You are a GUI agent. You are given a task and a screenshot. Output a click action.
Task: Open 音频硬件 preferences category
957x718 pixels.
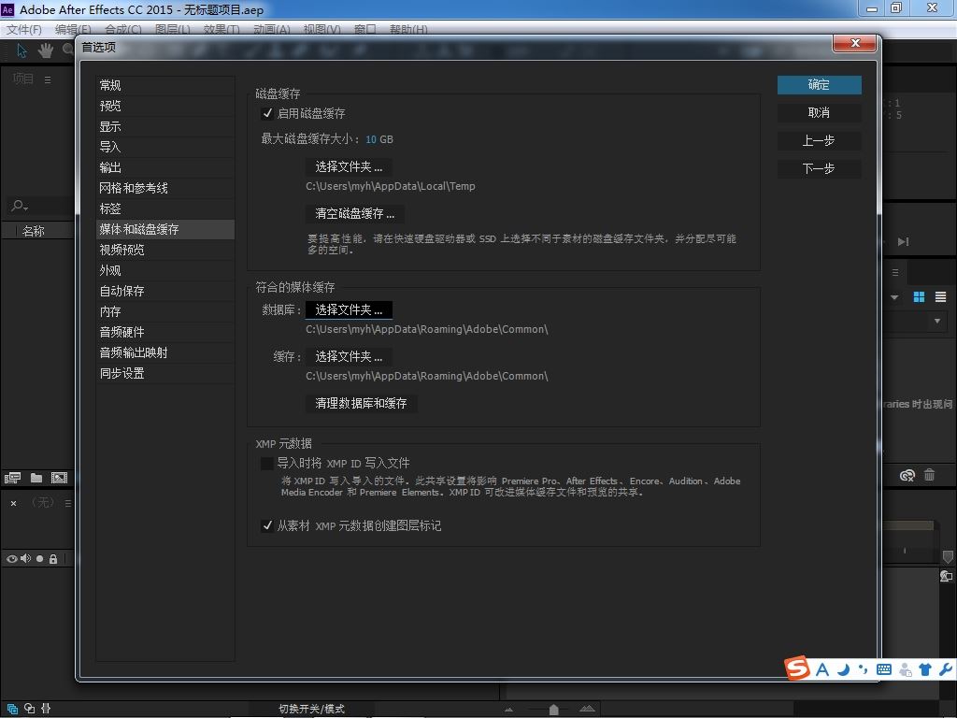164,332
